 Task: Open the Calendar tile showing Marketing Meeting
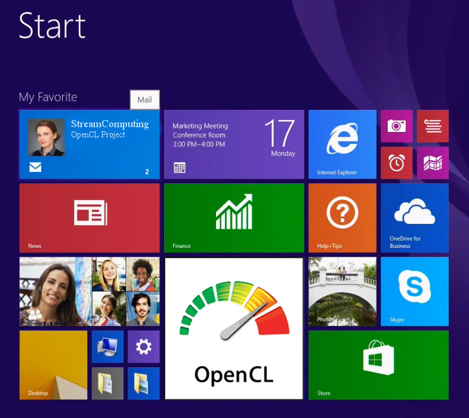[x=234, y=145]
